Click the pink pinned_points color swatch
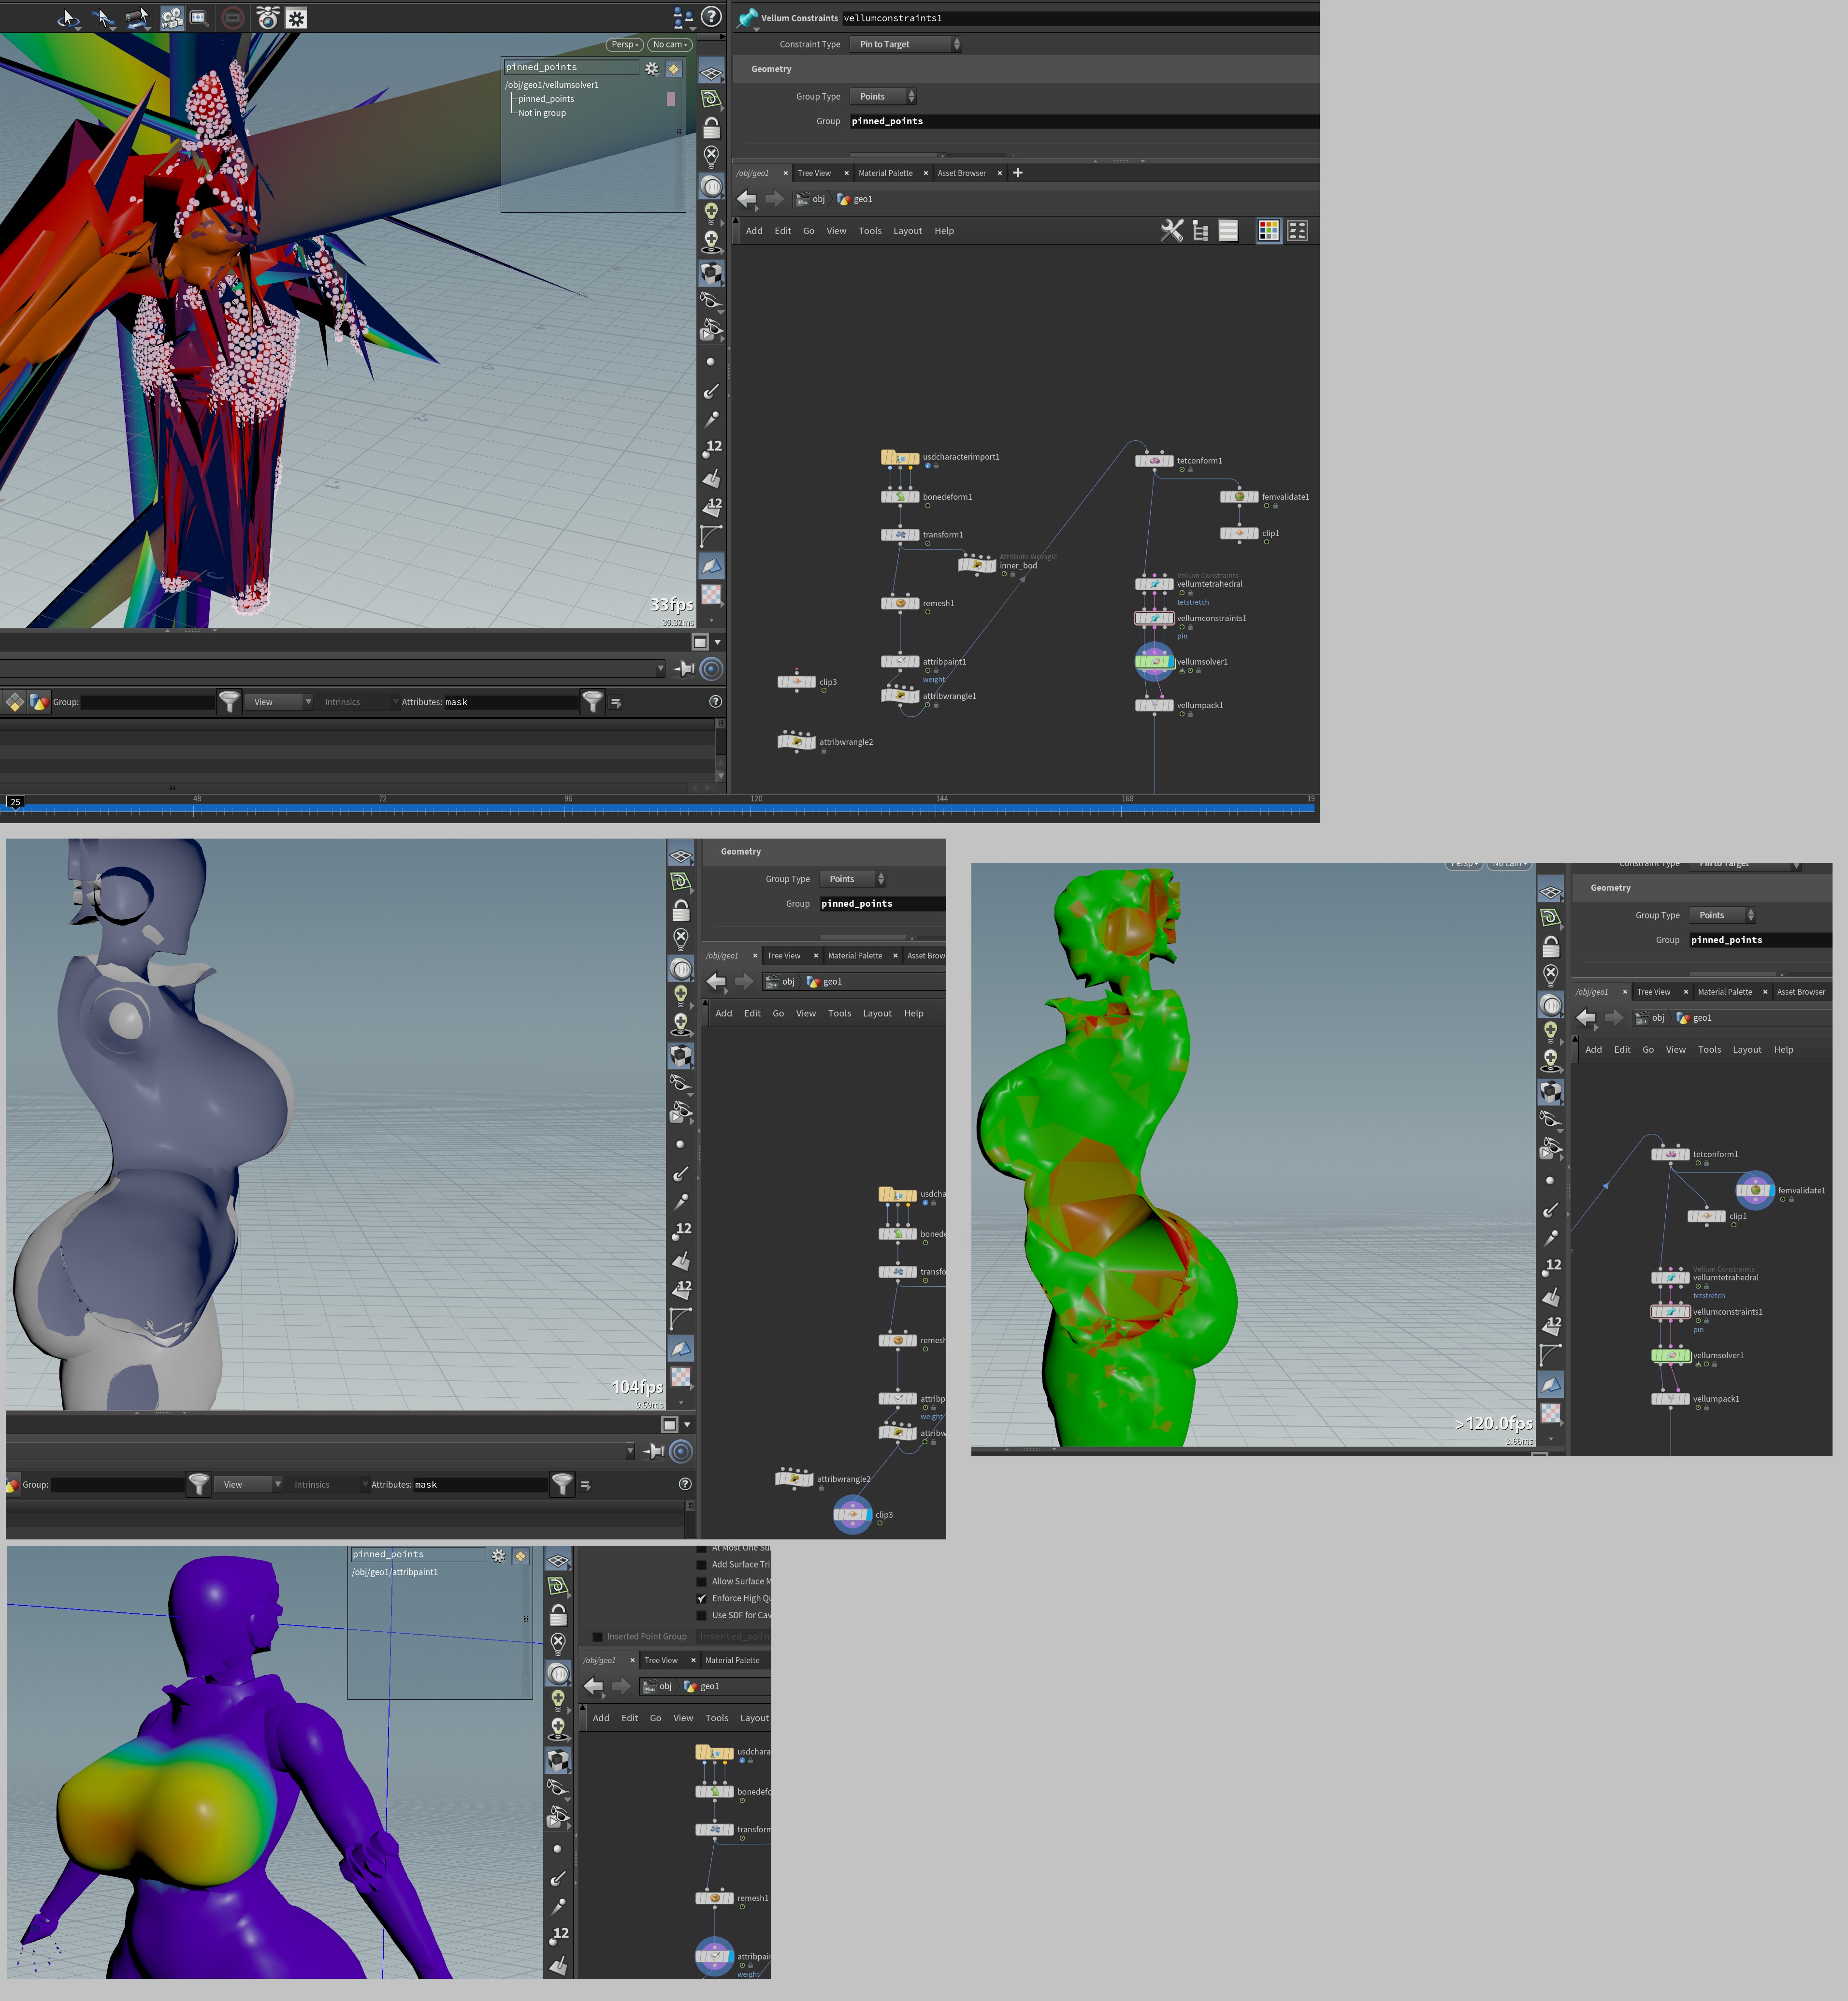Viewport: 1848px width, 2001px height. tap(671, 99)
